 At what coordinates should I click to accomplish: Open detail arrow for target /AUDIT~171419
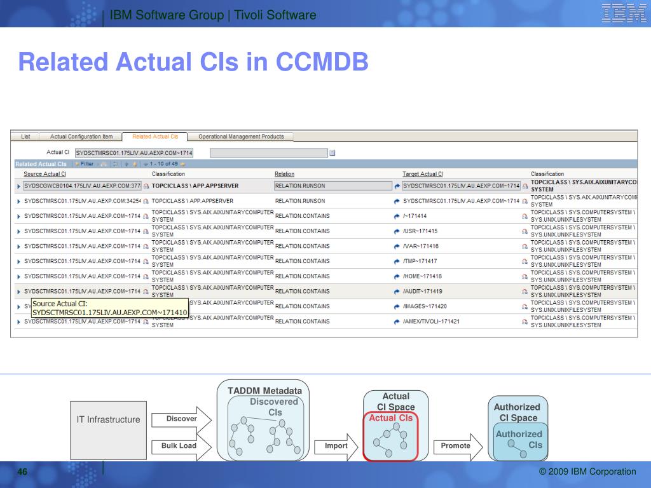coord(397,291)
